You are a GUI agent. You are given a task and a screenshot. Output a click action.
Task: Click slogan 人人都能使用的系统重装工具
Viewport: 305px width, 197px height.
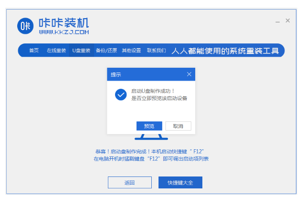click(x=225, y=51)
